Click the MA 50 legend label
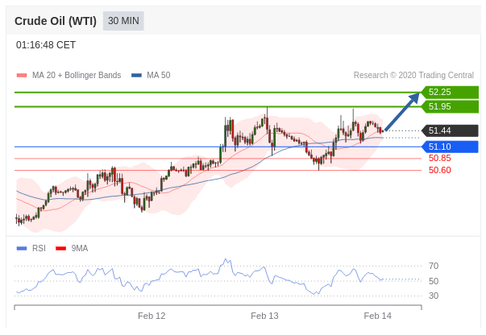Image resolution: width=486 pixels, height=335 pixels. click(x=159, y=75)
